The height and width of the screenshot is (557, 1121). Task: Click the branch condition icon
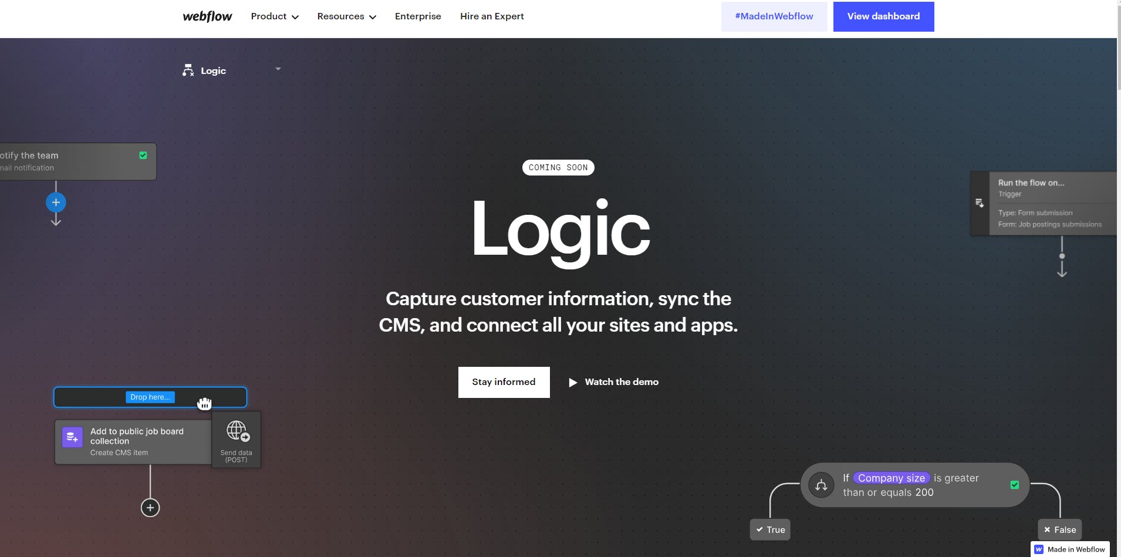pyautogui.click(x=821, y=485)
